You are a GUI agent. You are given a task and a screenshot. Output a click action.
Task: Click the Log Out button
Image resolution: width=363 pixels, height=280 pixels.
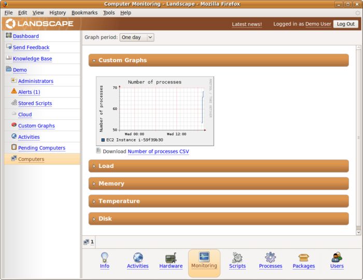(x=346, y=24)
